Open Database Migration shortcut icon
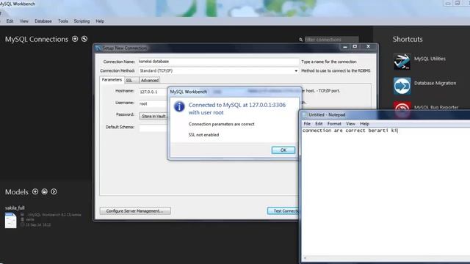Screen dimensions: 470x264 pos(402,86)
